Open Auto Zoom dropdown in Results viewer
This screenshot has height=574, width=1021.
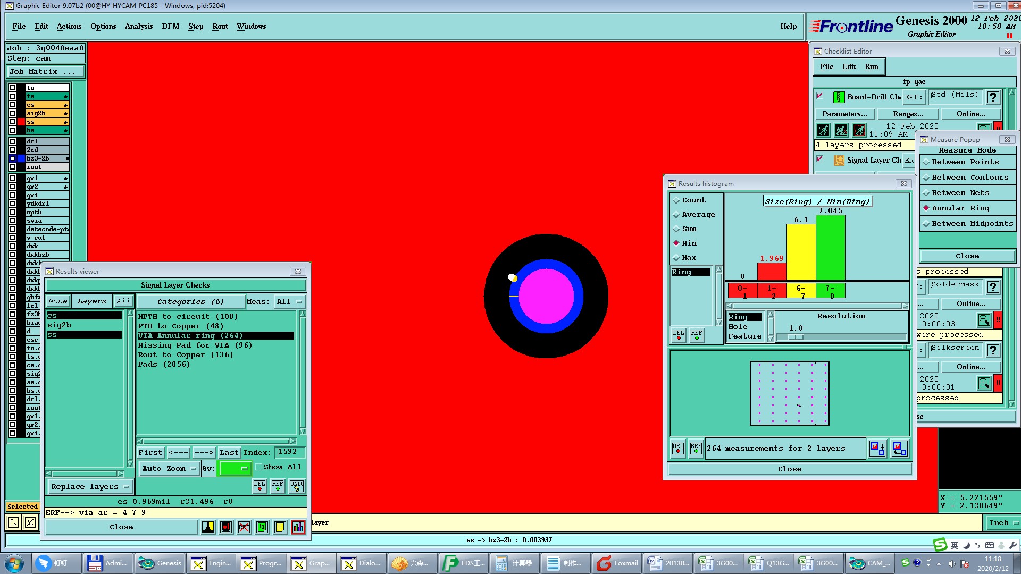pyautogui.click(x=169, y=469)
